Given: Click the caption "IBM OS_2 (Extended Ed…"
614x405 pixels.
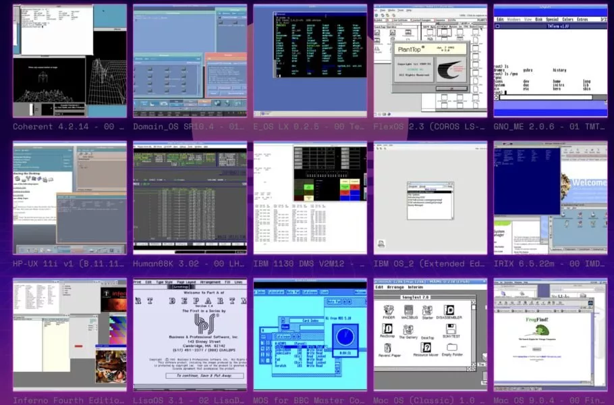Looking at the screenshot, I should coord(429,264).
